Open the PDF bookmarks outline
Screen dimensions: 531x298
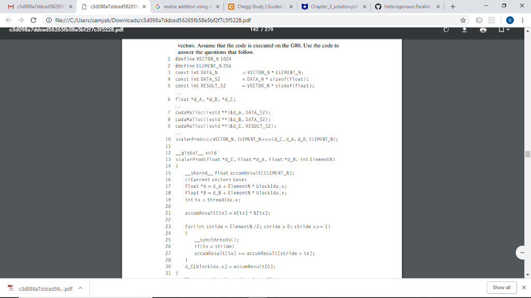point(501,29)
